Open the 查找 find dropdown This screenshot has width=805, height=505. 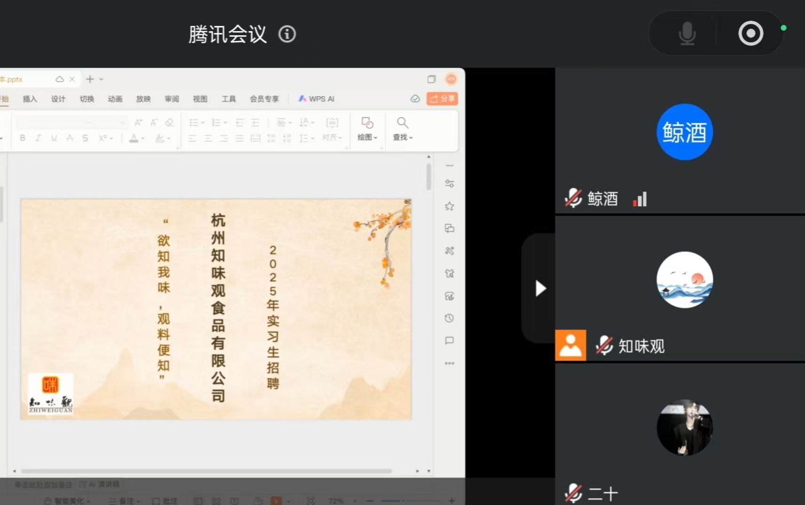point(402,128)
